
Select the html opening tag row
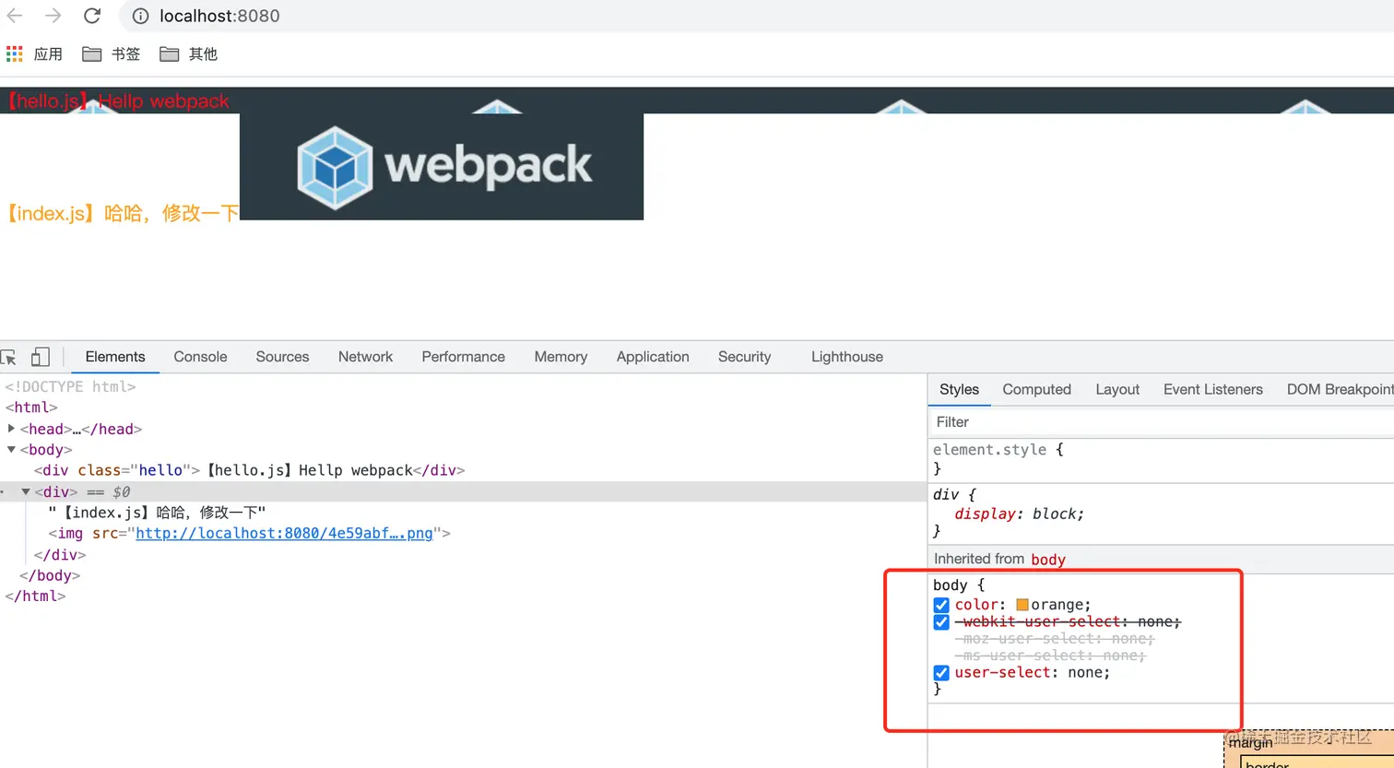31,408
